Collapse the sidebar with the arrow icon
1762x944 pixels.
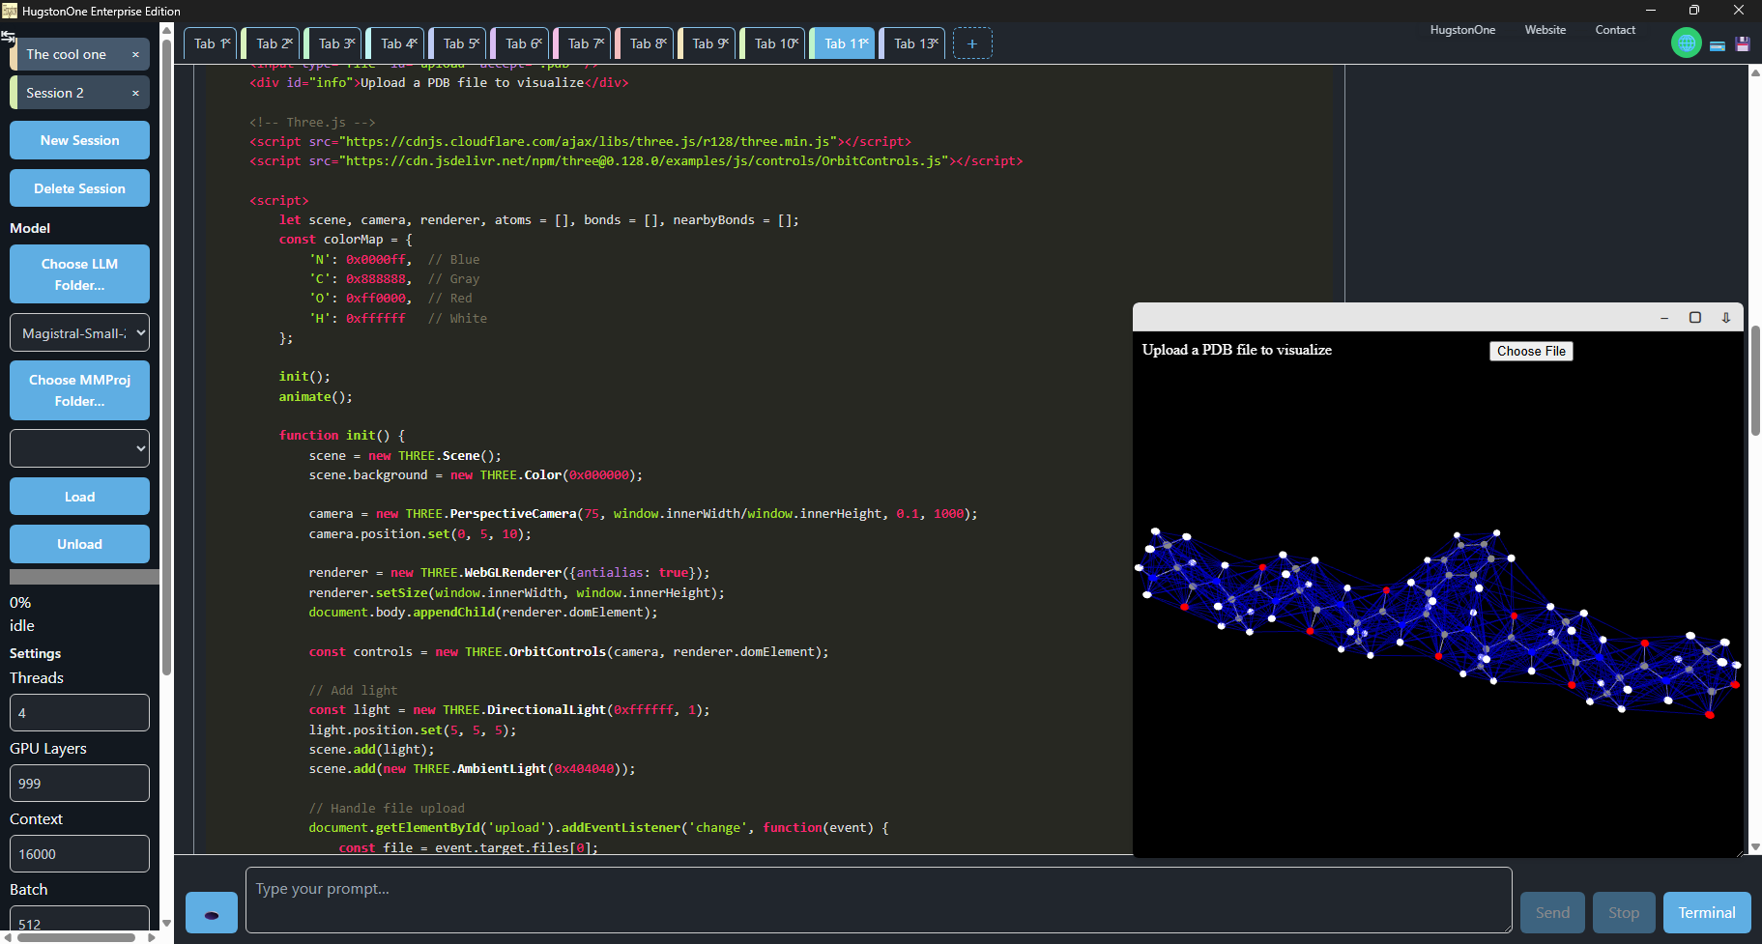[x=8, y=37]
